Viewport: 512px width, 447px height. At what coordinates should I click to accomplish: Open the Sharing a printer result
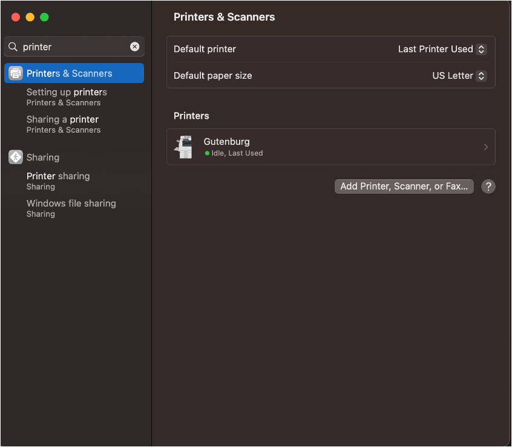tap(64, 124)
